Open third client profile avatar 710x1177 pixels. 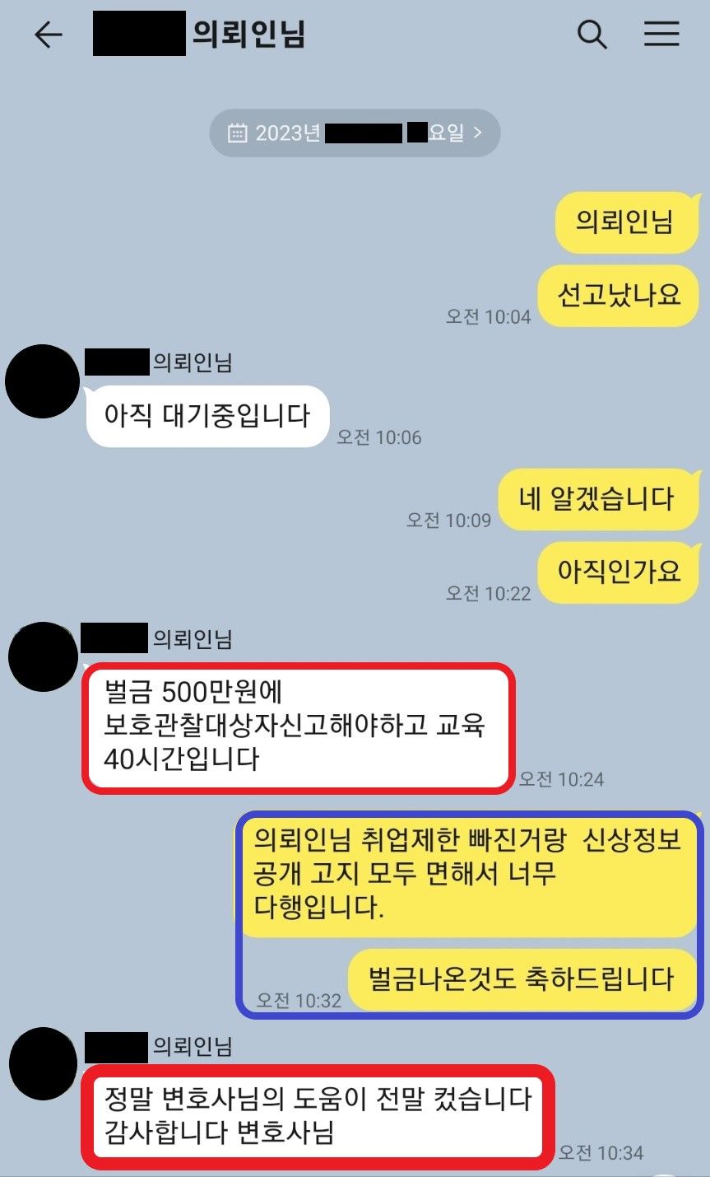(x=43, y=1063)
